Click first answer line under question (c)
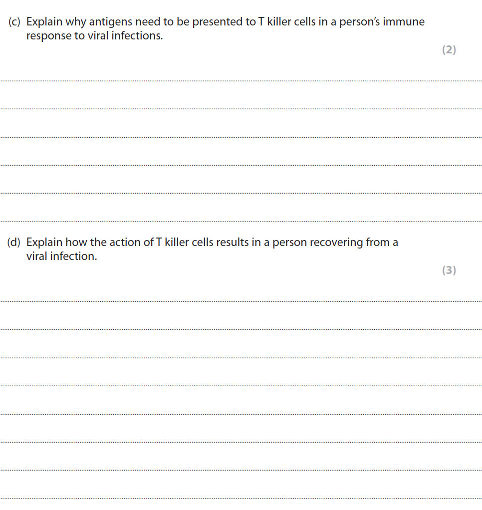 [241, 80]
